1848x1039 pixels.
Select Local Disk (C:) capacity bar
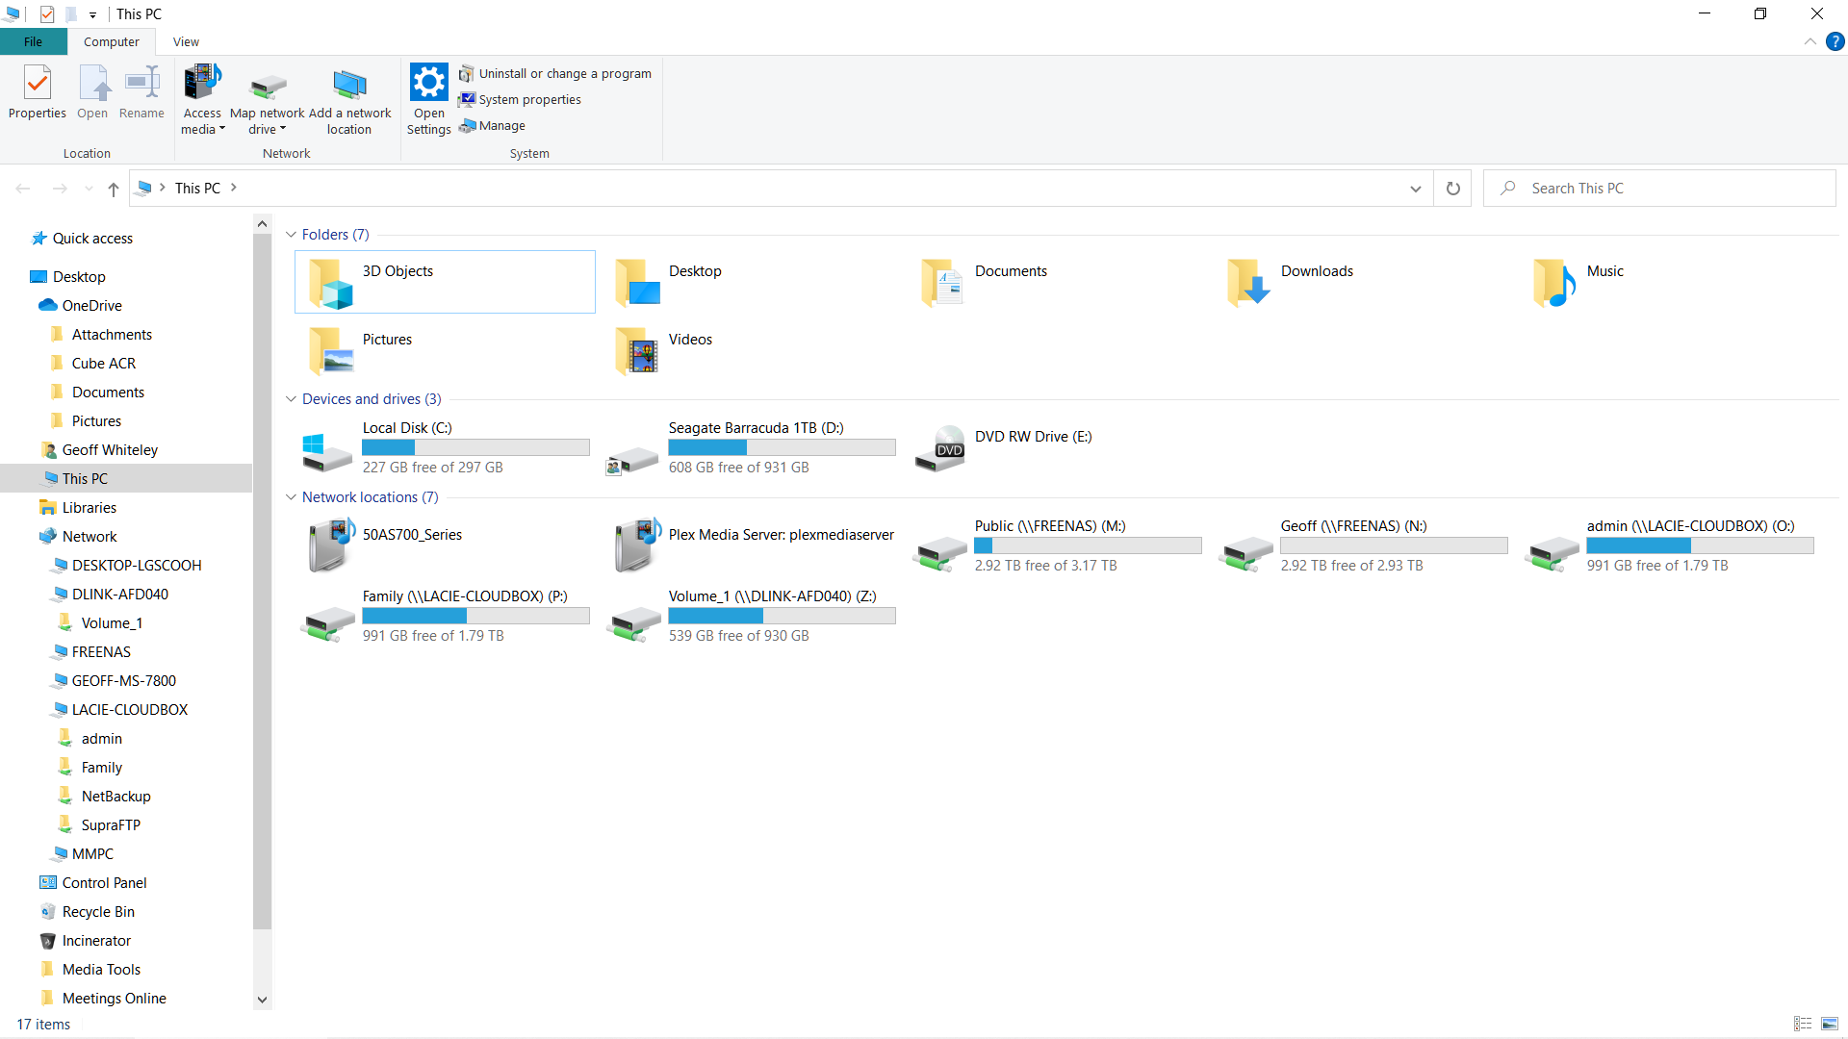475,447
